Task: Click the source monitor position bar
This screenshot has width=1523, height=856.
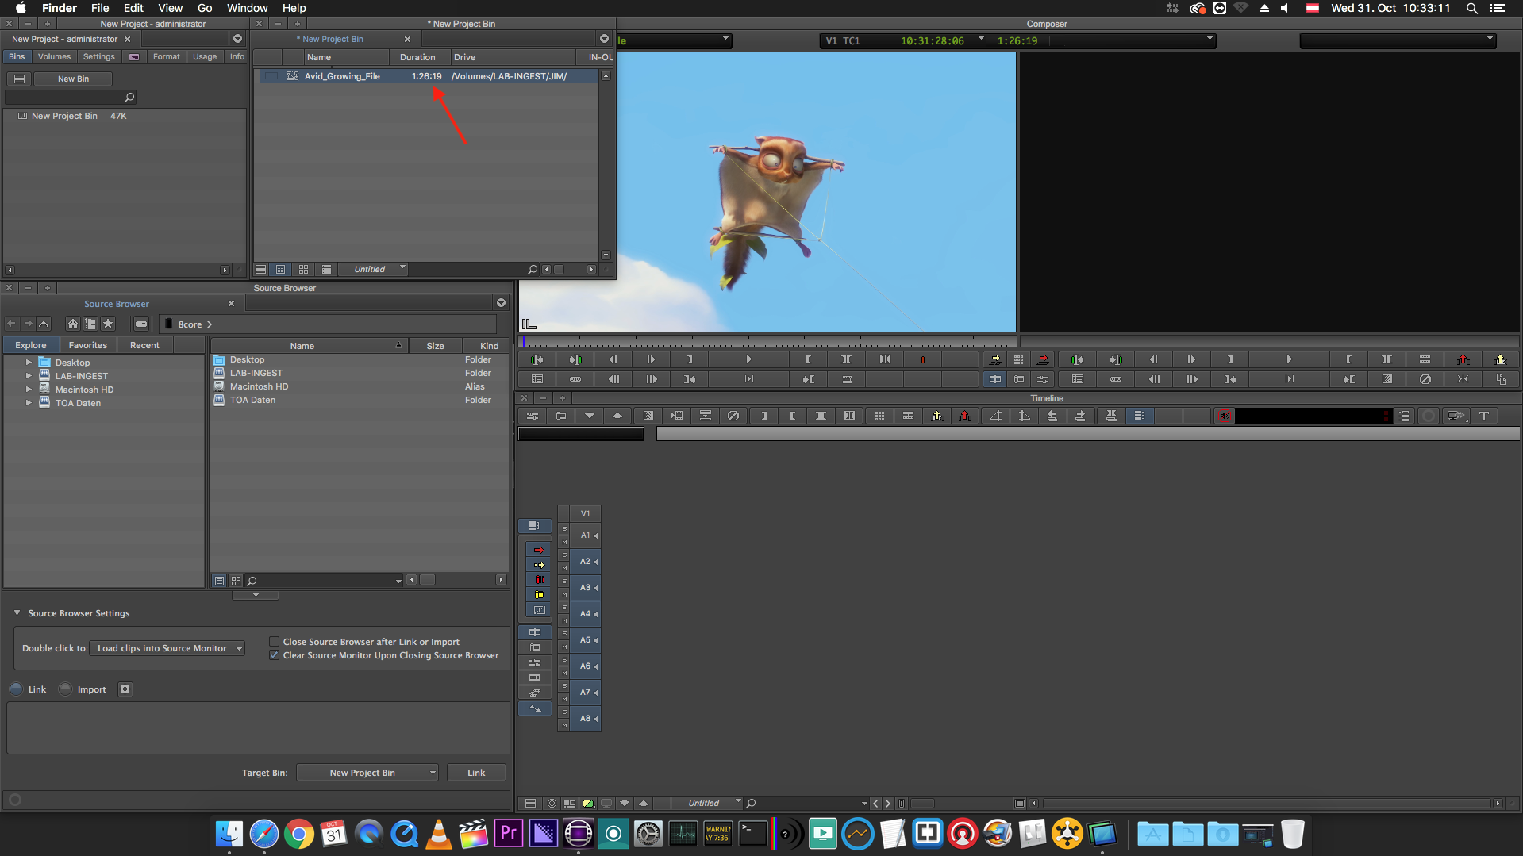Action: [767, 341]
